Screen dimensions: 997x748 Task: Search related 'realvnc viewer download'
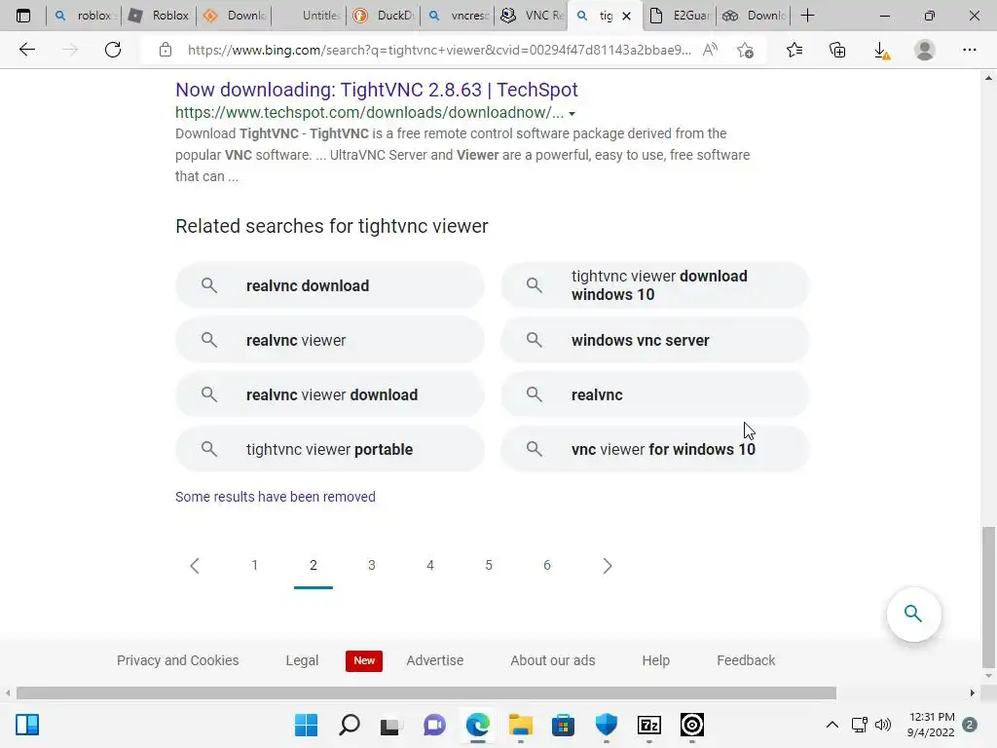[329, 394]
